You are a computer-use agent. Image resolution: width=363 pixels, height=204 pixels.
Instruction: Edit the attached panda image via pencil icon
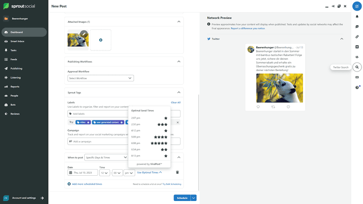[84, 34]
